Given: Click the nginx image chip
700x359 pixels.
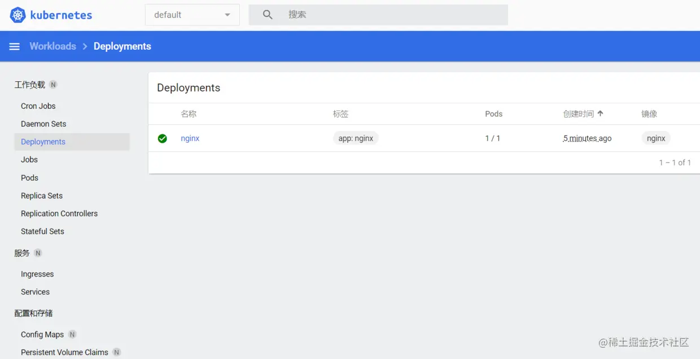Looking at the screenshot, I should coord(656,138).
